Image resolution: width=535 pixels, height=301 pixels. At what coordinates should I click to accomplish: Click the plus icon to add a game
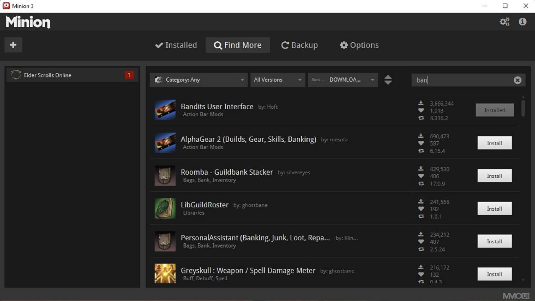pyautogui.click(x=13, y=45)
